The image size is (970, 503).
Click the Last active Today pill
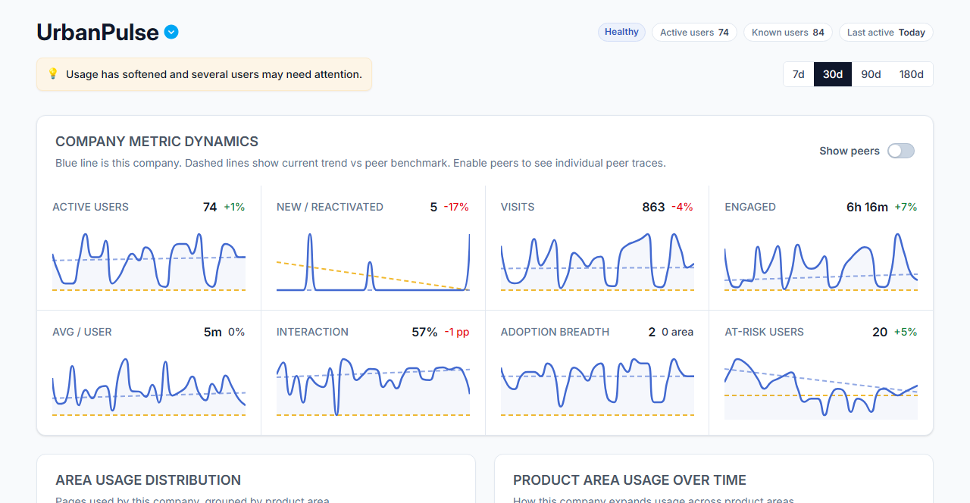[x=886, y=33]
